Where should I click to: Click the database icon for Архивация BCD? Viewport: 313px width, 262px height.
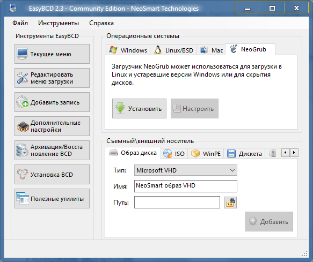[x=22, y=150]
